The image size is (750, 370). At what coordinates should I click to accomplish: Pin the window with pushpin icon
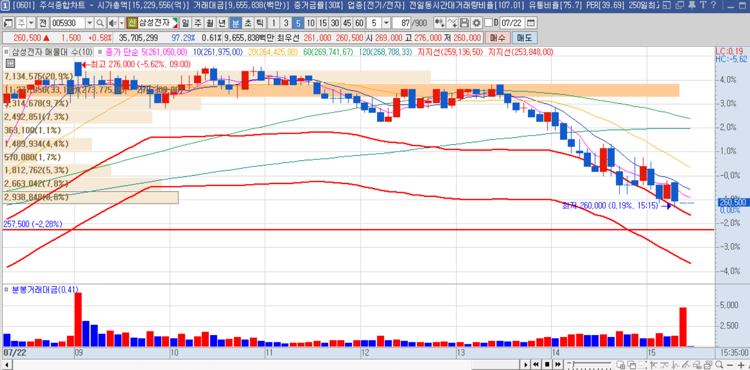[691, 6]
